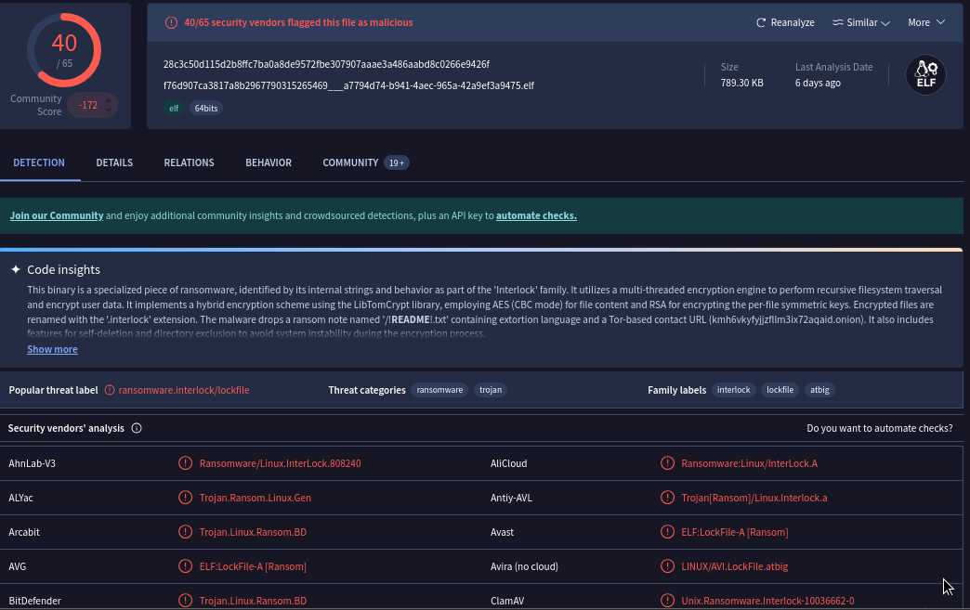Image resolution: width=970 pixels, height=610 pixels.
Task: Click the alert icon in the Antiy-AVL row
Action: pyautogui.click(x=667, y=498)
